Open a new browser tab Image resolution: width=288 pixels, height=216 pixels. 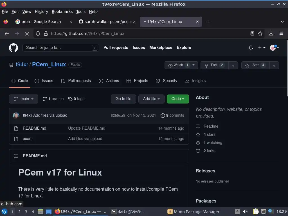pyautogui.click(x=208, y=22)
